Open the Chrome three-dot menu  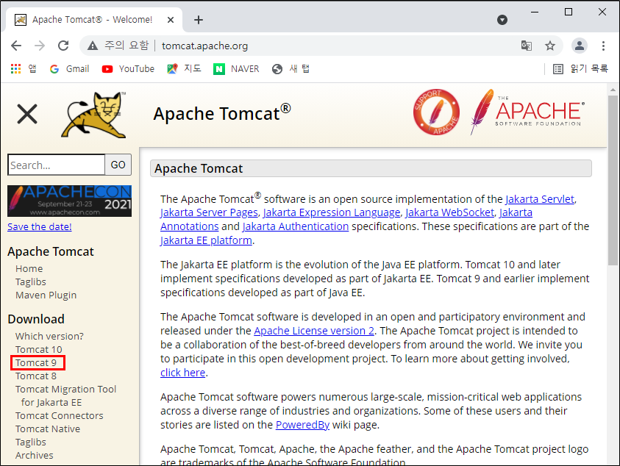[603, 46]
